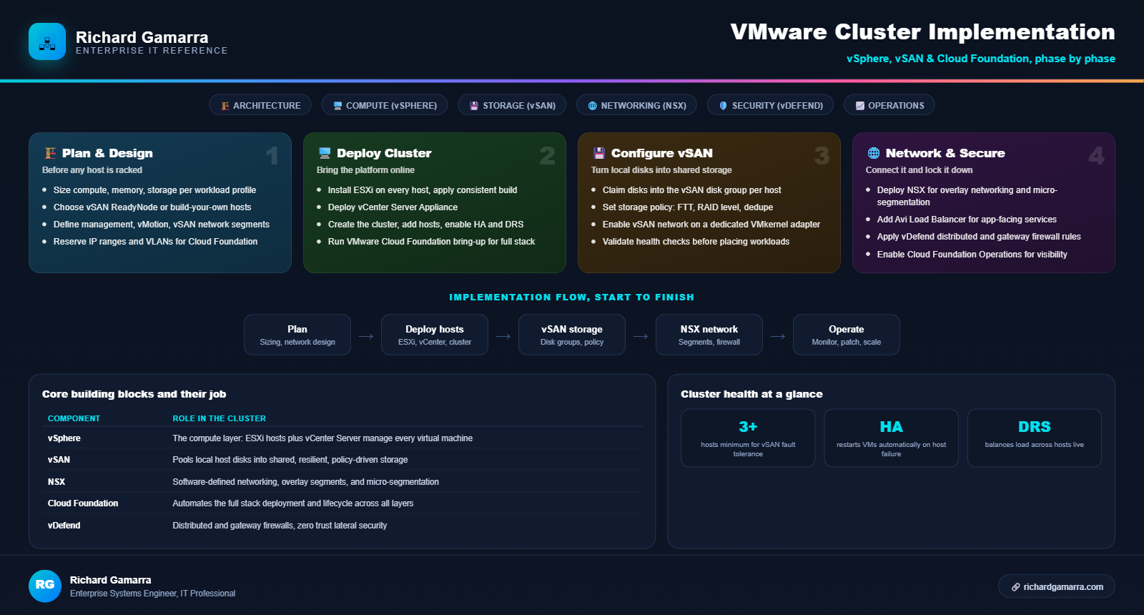Image resolution: width=1144 pixels, height=615 pixels.
Task: Click 'Apply vDefend distributed and gateway firewall rules' bullet
Action: pyautogui.click(x=979, y=237)
